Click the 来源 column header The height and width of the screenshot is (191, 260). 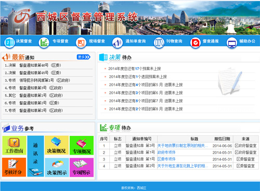tap(245, 139)
